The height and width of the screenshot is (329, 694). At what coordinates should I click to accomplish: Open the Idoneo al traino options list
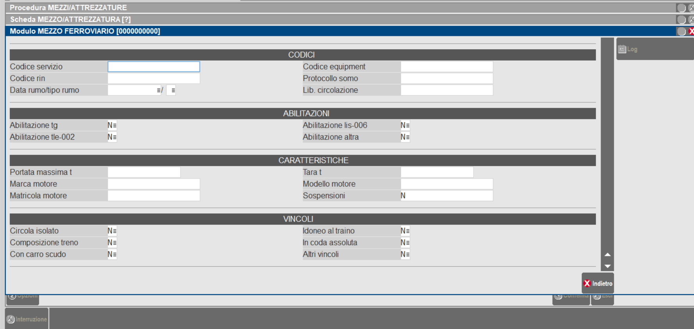408,231
